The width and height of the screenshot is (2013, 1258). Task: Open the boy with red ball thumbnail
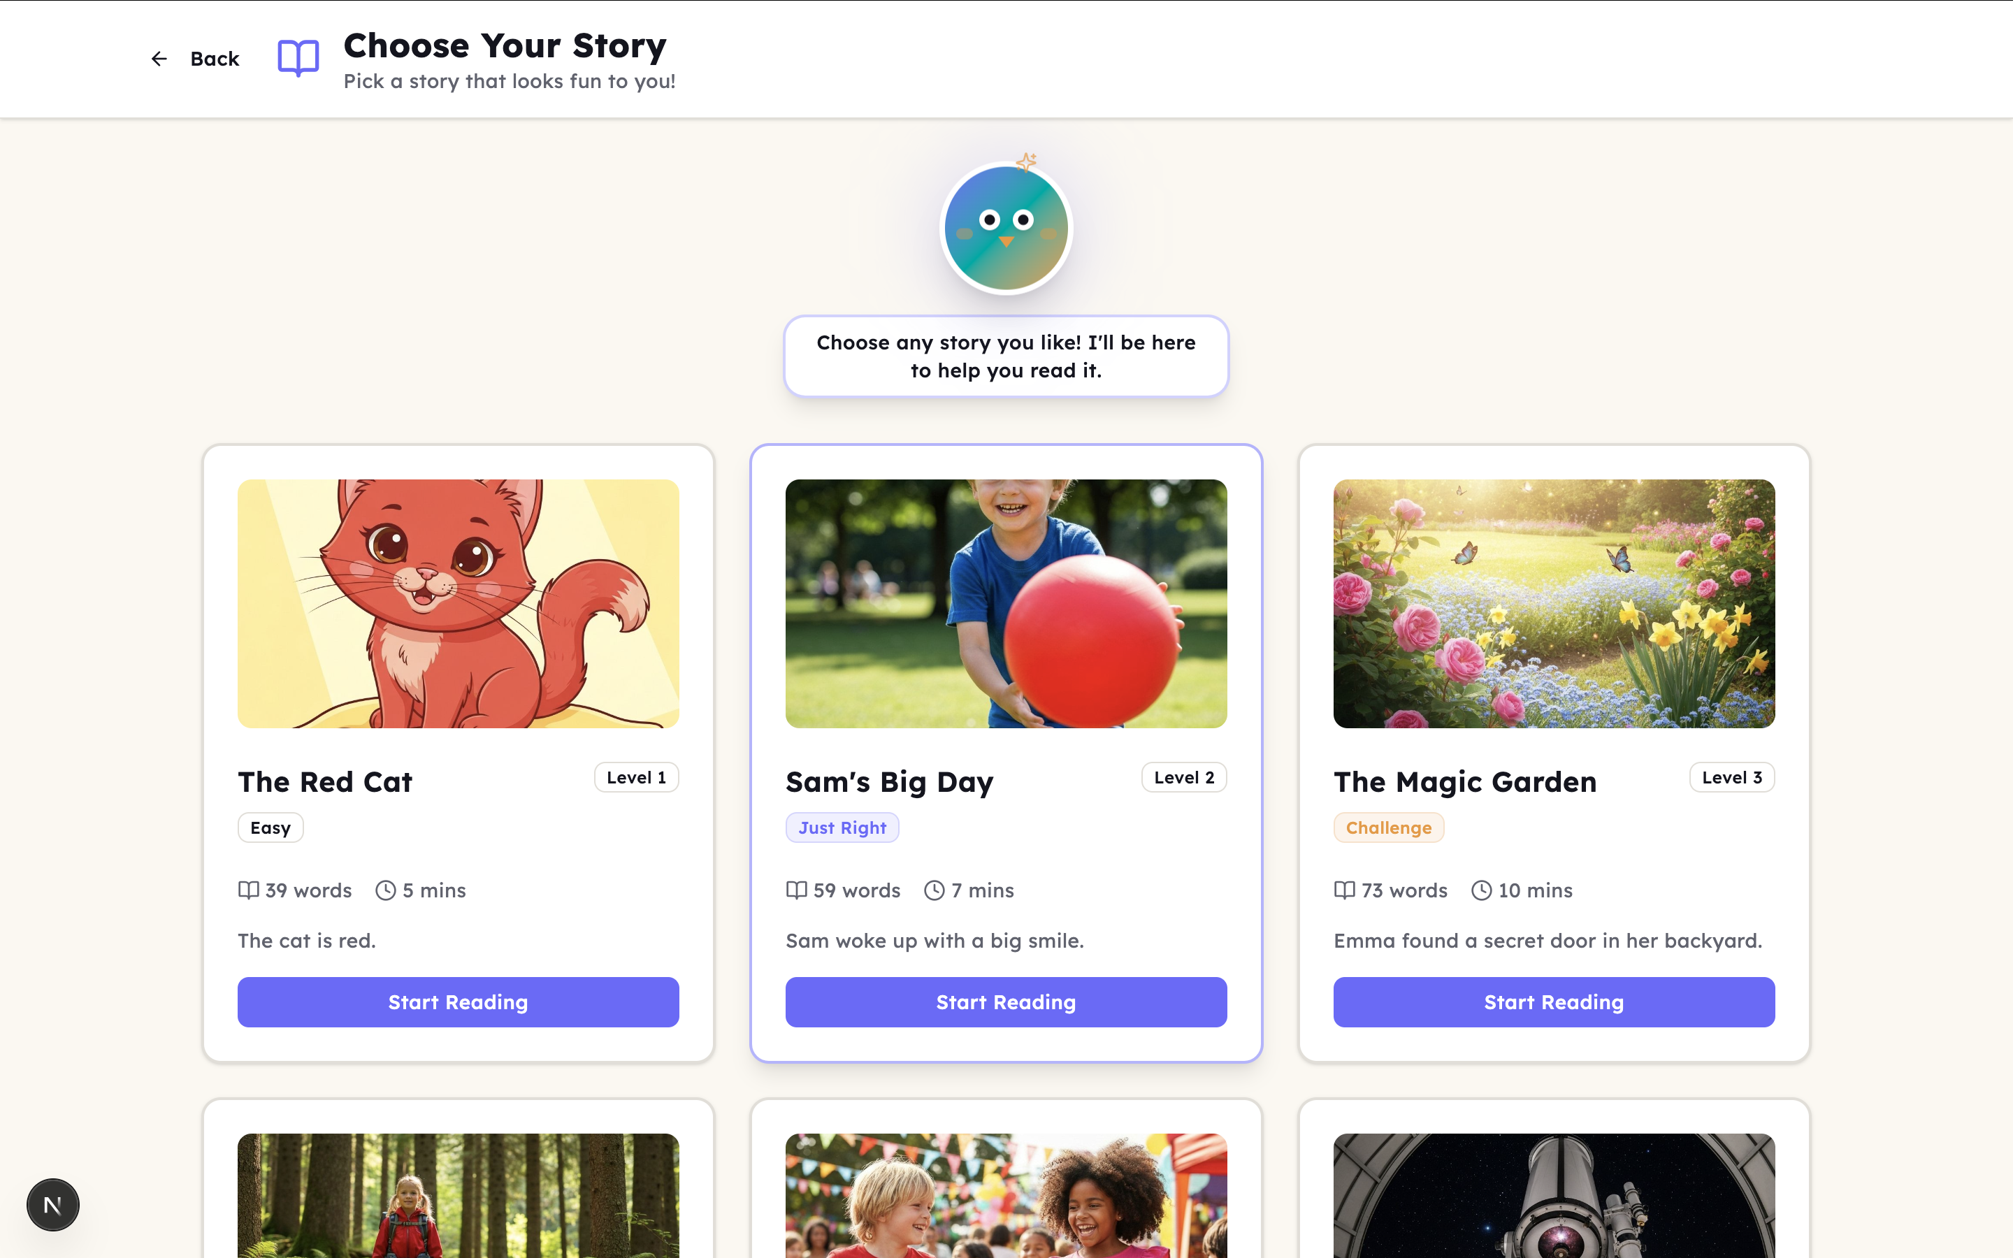coord(1006,603)
